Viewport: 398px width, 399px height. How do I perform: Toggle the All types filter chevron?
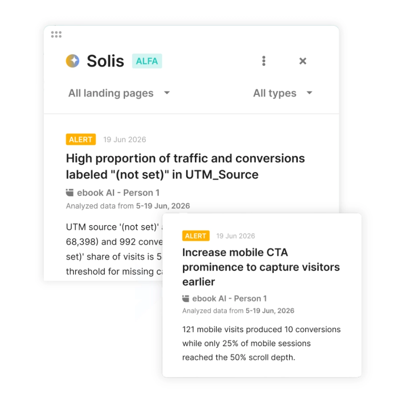coord(309,93)
